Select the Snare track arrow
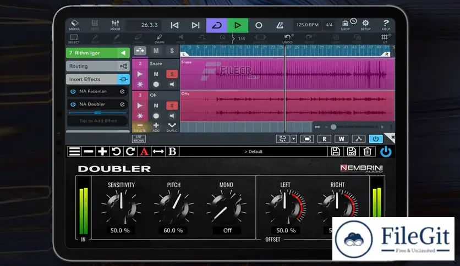This screenshot has width=460, height=266. click(x=140, y=74)
